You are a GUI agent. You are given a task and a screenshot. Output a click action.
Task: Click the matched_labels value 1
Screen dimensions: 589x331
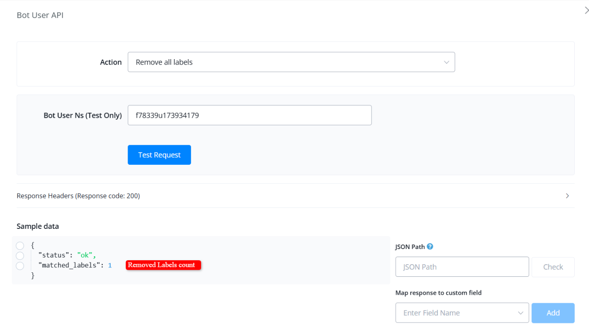click(110, 266)
